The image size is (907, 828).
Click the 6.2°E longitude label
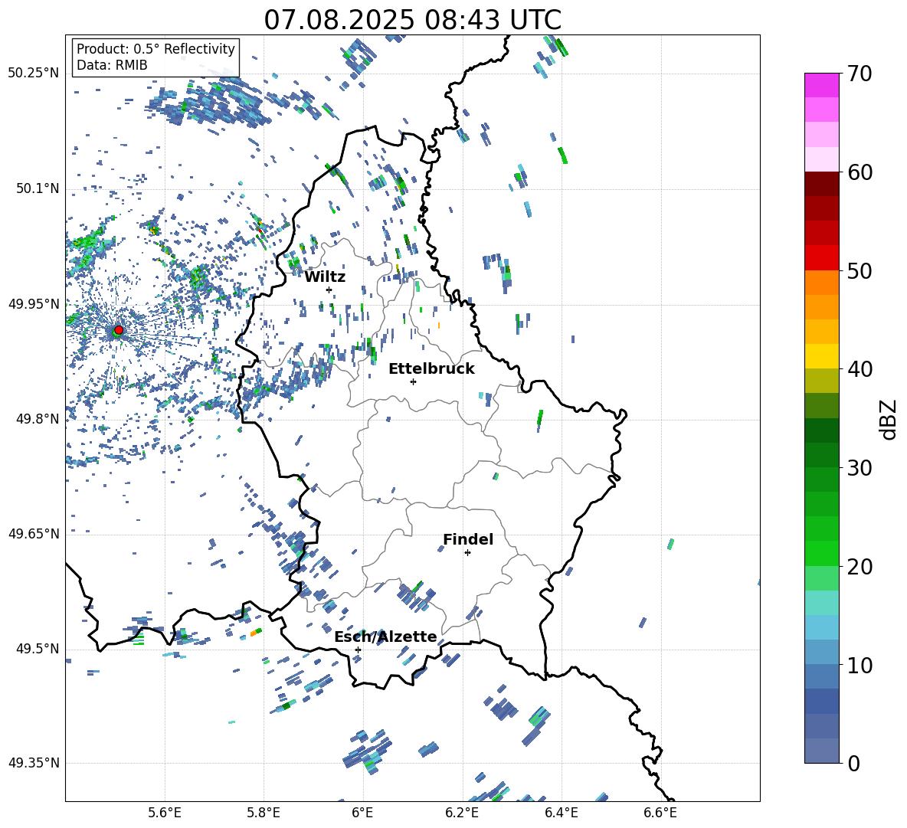(x=462, y=813)
